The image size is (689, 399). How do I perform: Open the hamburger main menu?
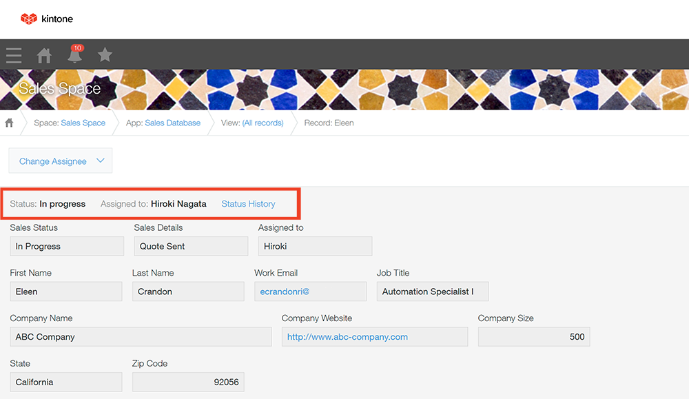[x=14, y=55]
